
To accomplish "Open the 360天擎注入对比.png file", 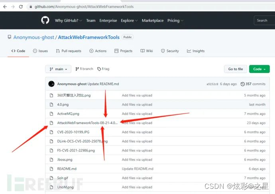I will tap(74, 95).
